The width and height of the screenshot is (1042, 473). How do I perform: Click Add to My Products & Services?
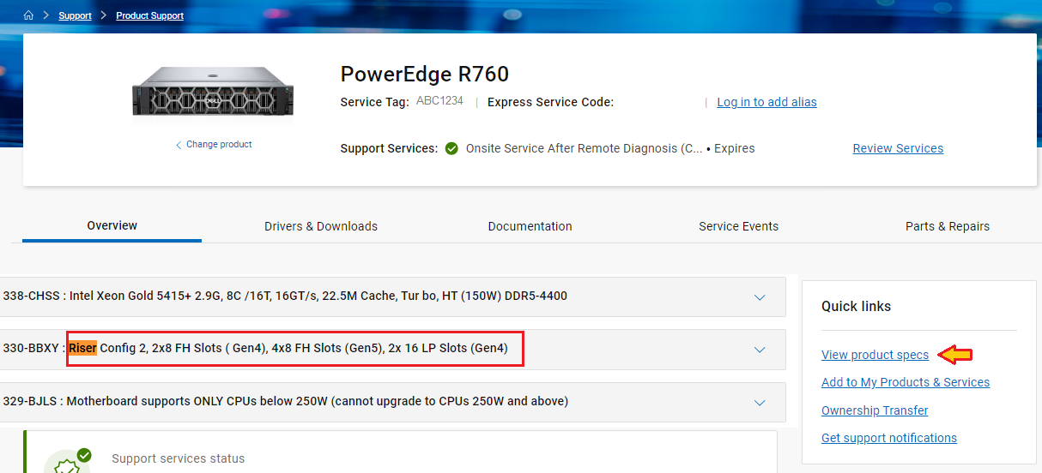[905, 382]
